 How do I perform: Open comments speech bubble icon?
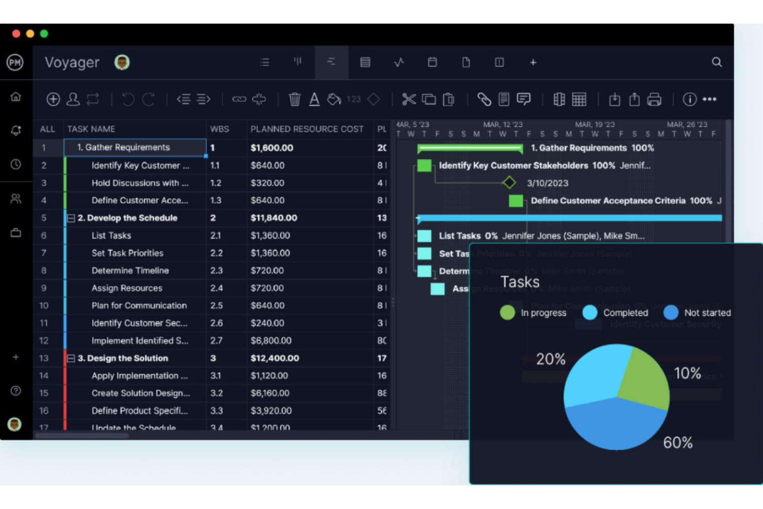pos(524,99)
